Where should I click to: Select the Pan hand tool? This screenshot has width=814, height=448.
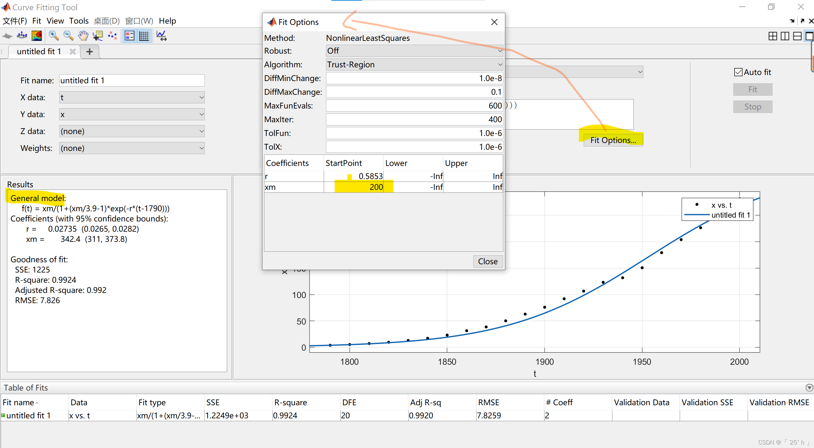click(83, 36)
